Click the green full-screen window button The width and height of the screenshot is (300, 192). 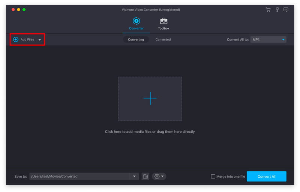point(24,9)
